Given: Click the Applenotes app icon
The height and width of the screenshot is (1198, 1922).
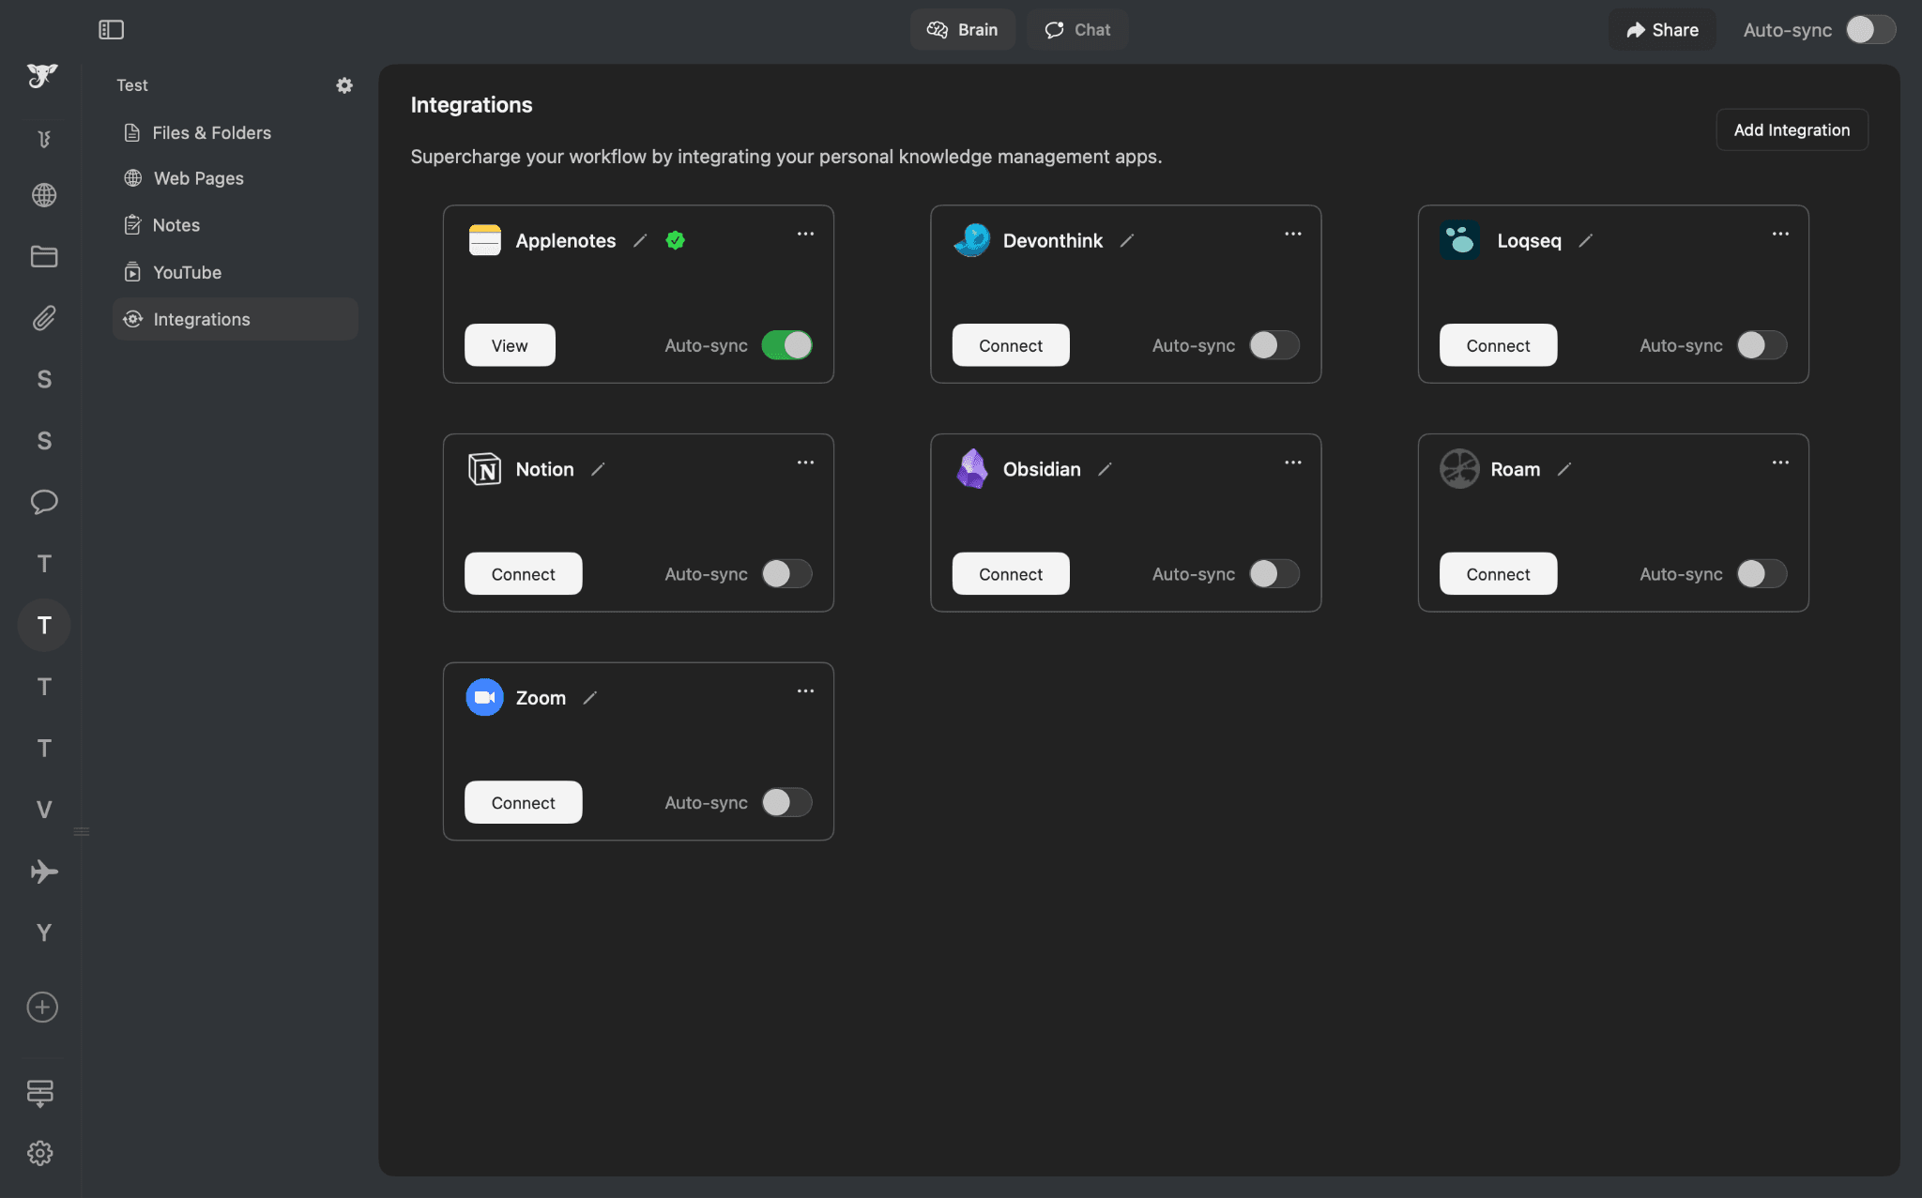Looking at the screenshot, I should [x=484, y=240].
